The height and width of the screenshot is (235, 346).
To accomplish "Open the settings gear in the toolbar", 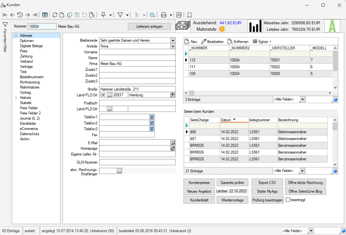I will click(x=152, y=15).
